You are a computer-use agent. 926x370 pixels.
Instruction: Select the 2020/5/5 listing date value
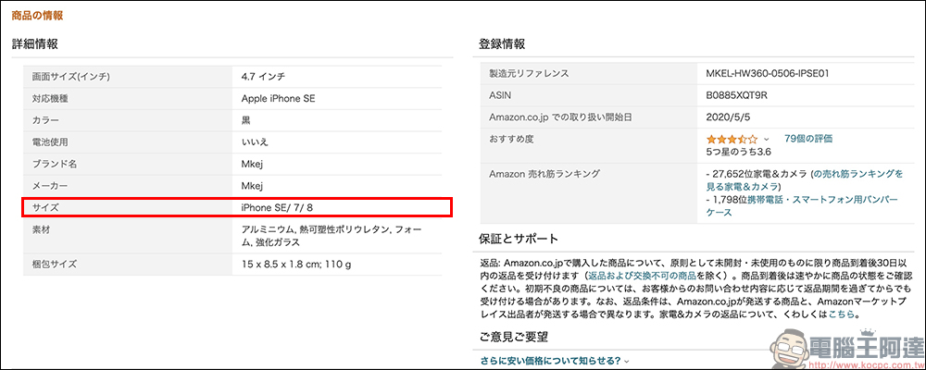(x=729, y=117)
